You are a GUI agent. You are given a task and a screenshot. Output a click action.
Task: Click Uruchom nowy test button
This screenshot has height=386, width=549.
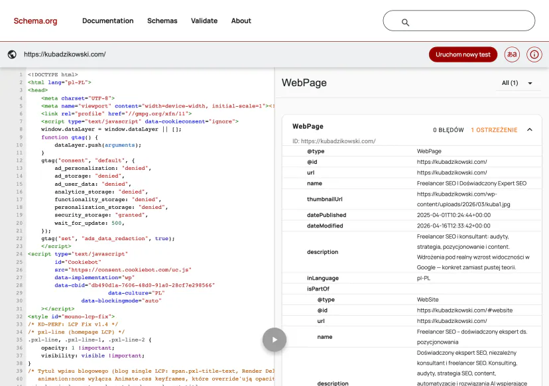click(463, 54)
